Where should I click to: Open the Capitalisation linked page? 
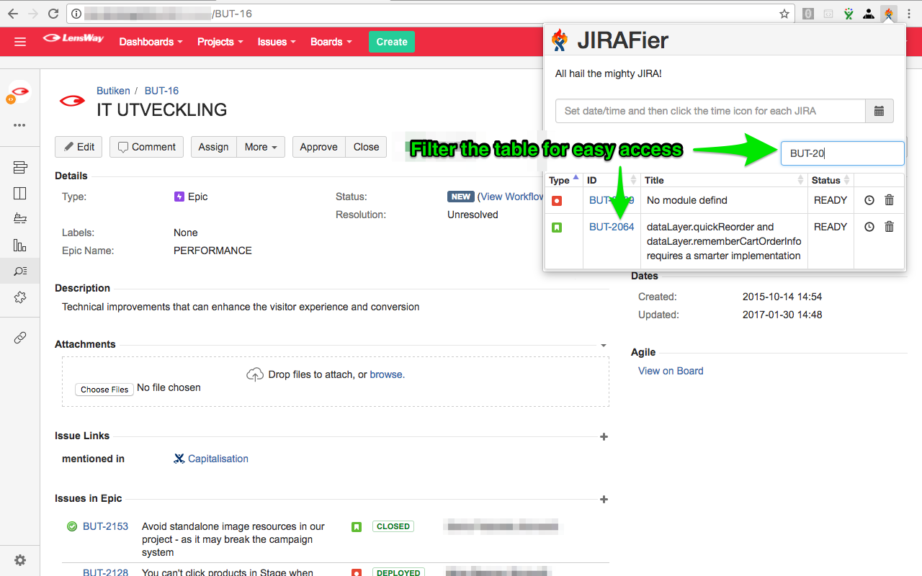[218, 459]
